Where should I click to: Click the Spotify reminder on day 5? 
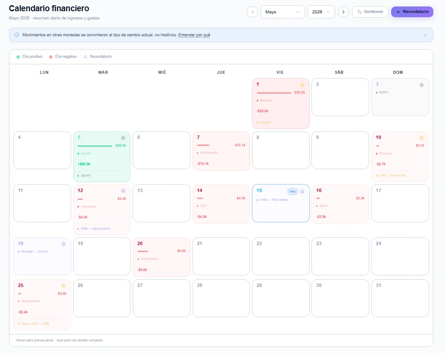coord(86,176)
